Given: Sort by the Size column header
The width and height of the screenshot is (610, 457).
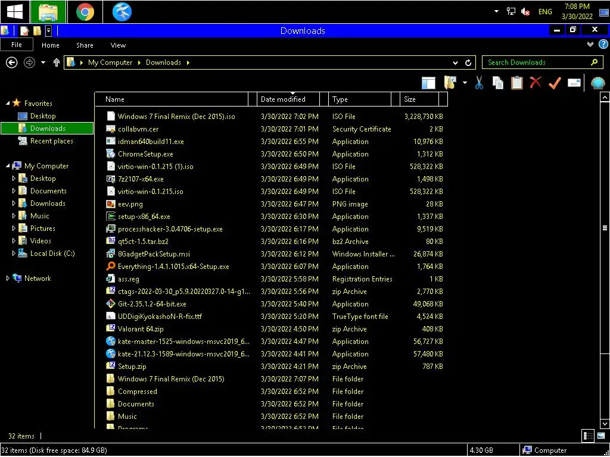Looking at the screenshot, I should (x=419, y=99).
